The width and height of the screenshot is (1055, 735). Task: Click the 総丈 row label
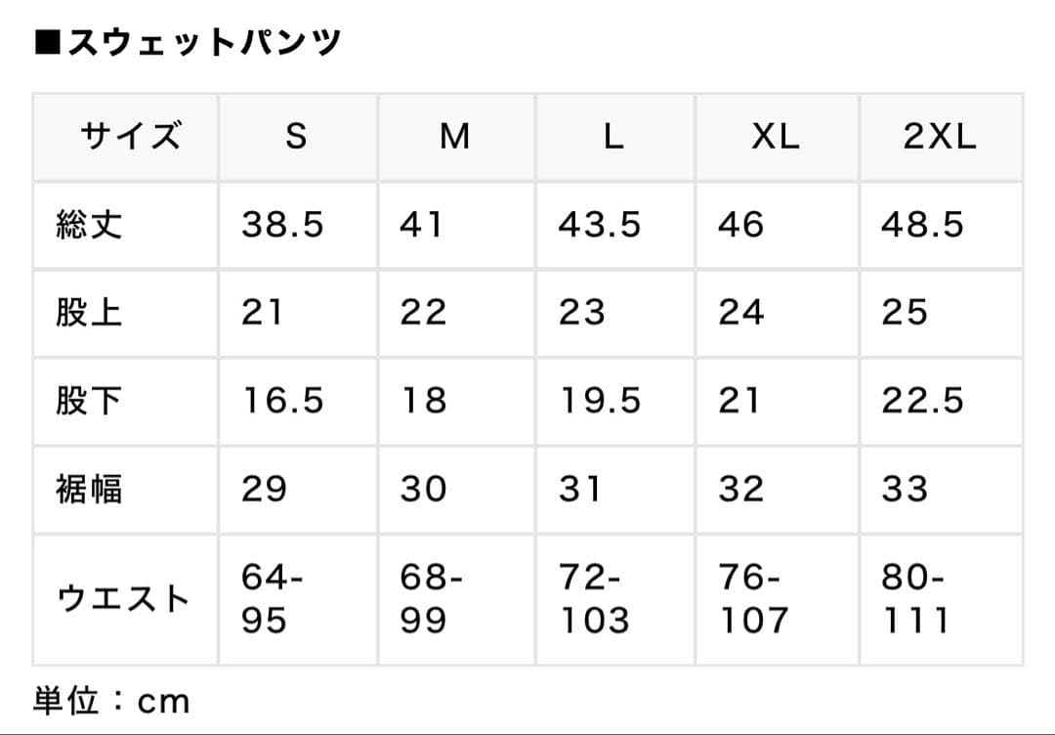point(90,225)
